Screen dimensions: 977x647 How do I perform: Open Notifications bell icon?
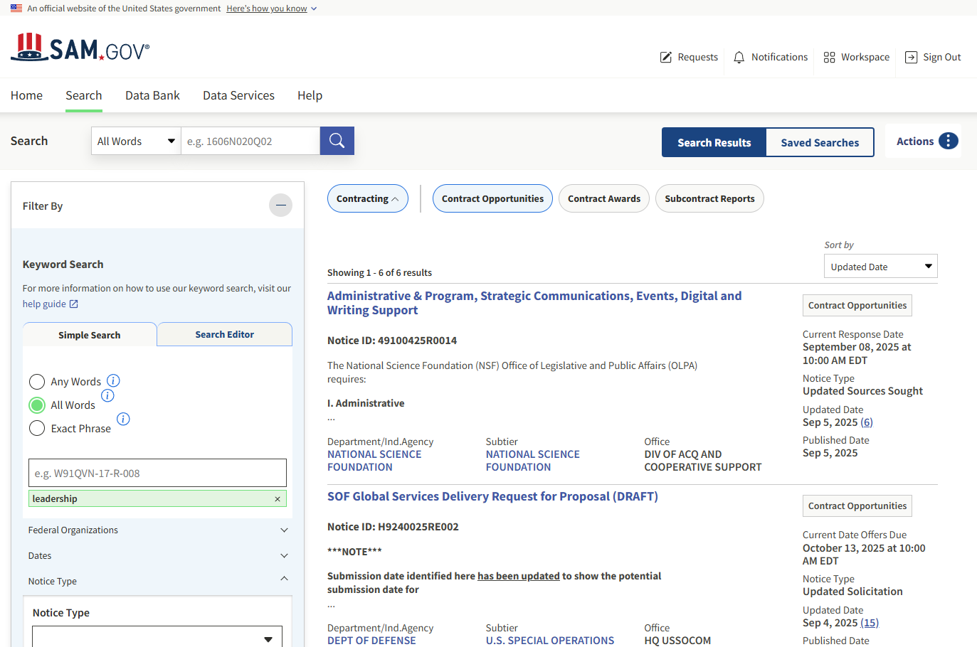pyautogui.click(x=739, y=58)
